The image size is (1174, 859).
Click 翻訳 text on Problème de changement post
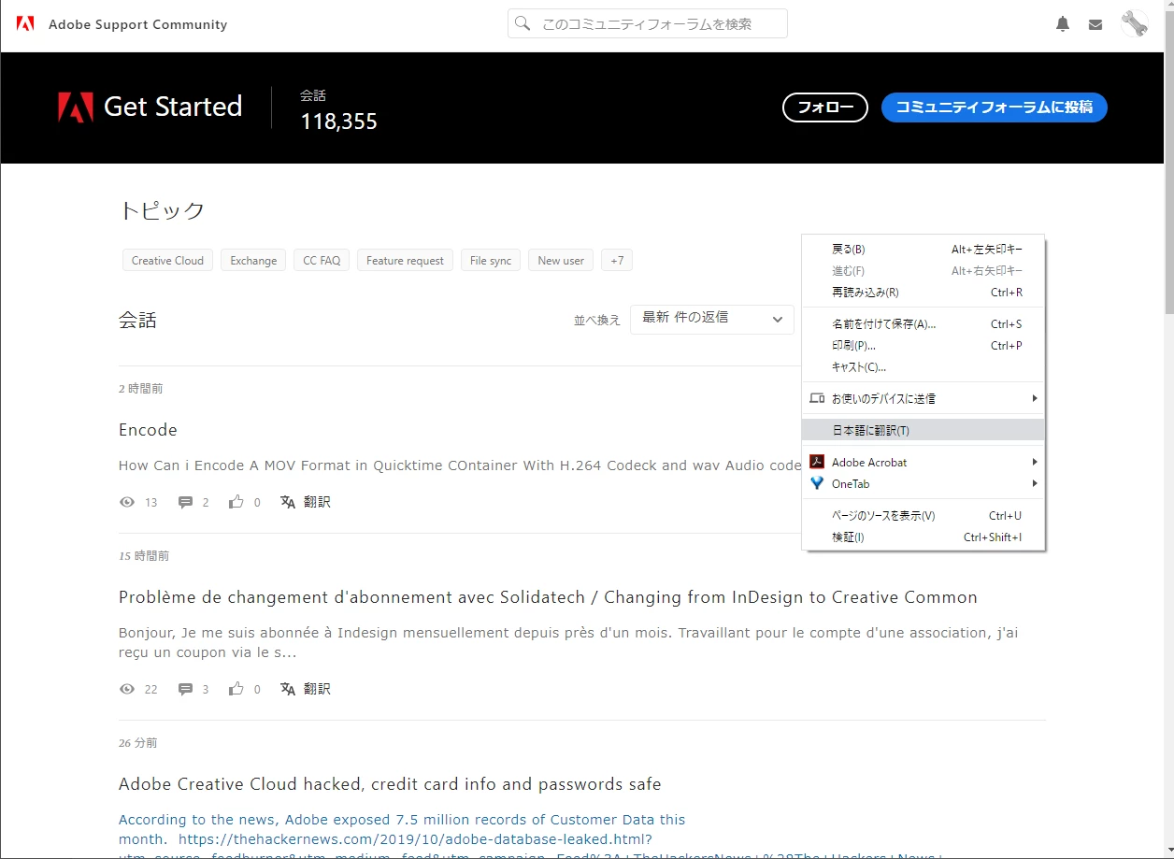317,689
